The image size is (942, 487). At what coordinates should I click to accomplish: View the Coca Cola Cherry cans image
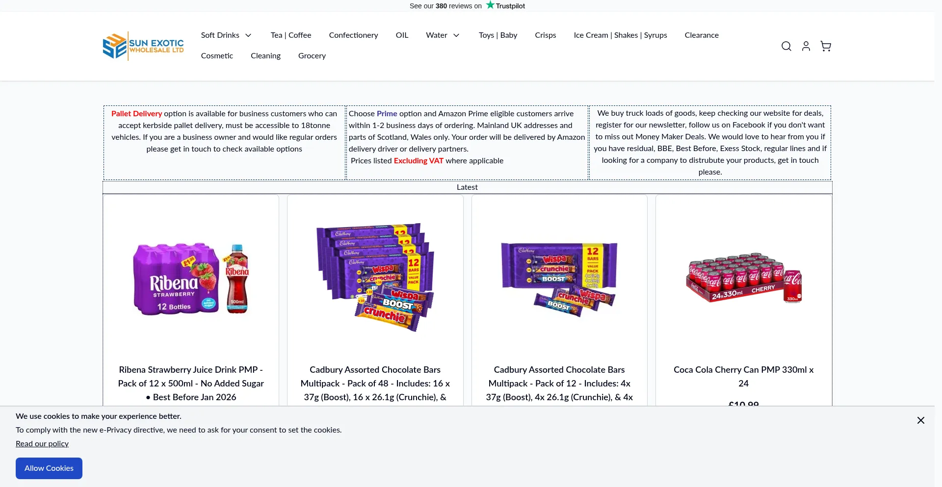point(743,279)
